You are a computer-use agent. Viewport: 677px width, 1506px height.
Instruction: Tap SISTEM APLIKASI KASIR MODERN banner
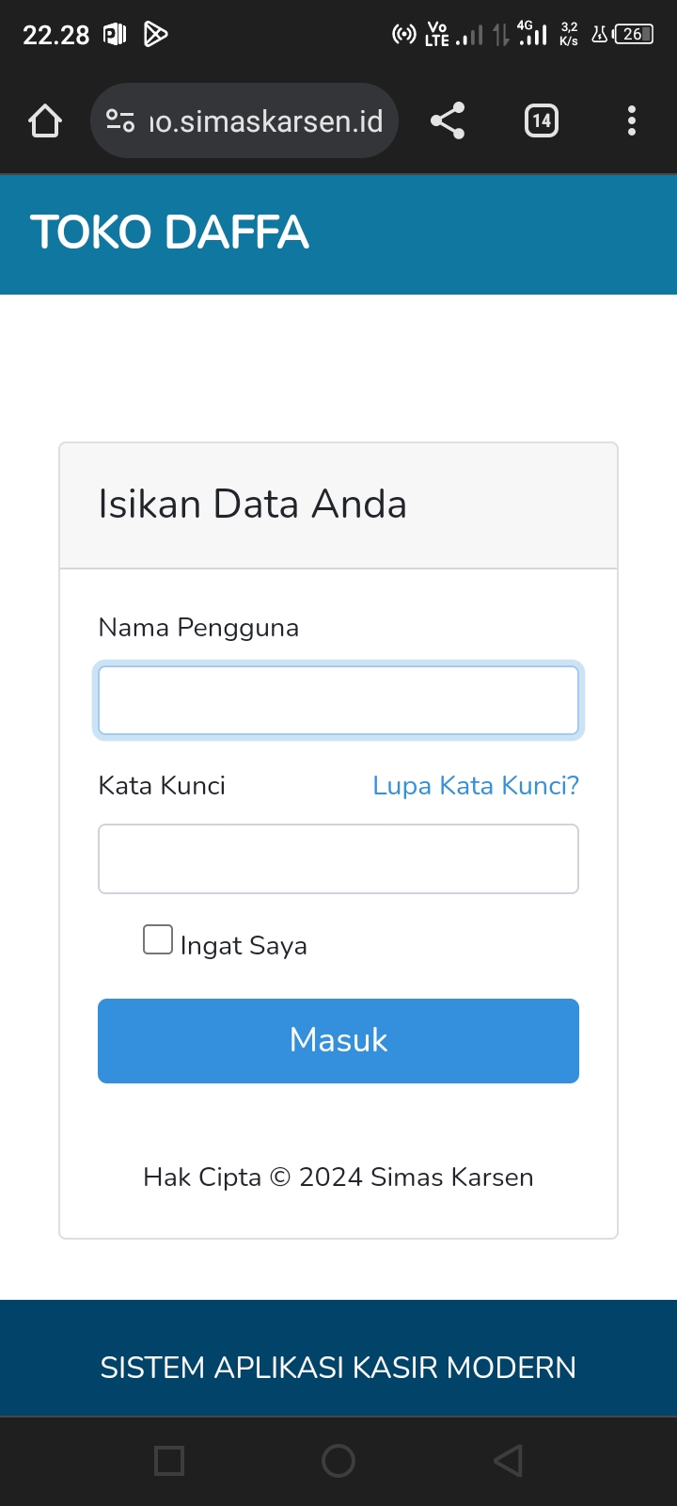click(338, 1368)
